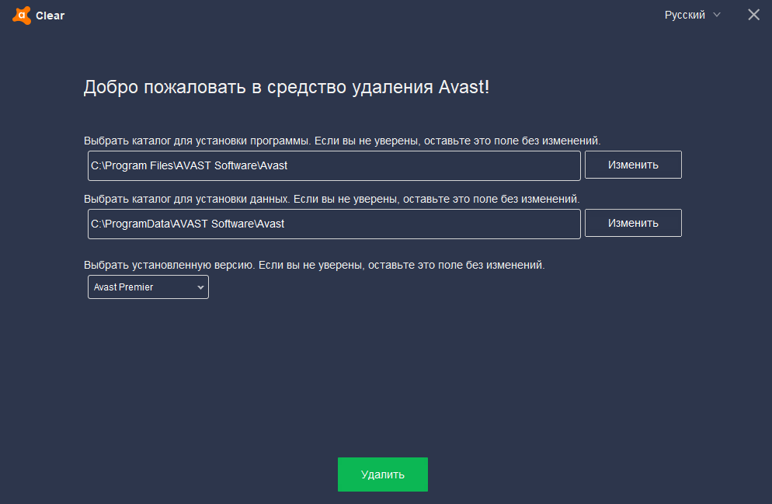Click the green Удалить button
The image size is (772, 504).
[x=383, y=474]
